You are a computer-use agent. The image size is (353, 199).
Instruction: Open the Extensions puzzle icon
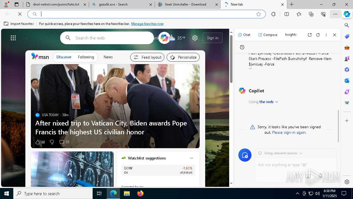tap(273, 14)
